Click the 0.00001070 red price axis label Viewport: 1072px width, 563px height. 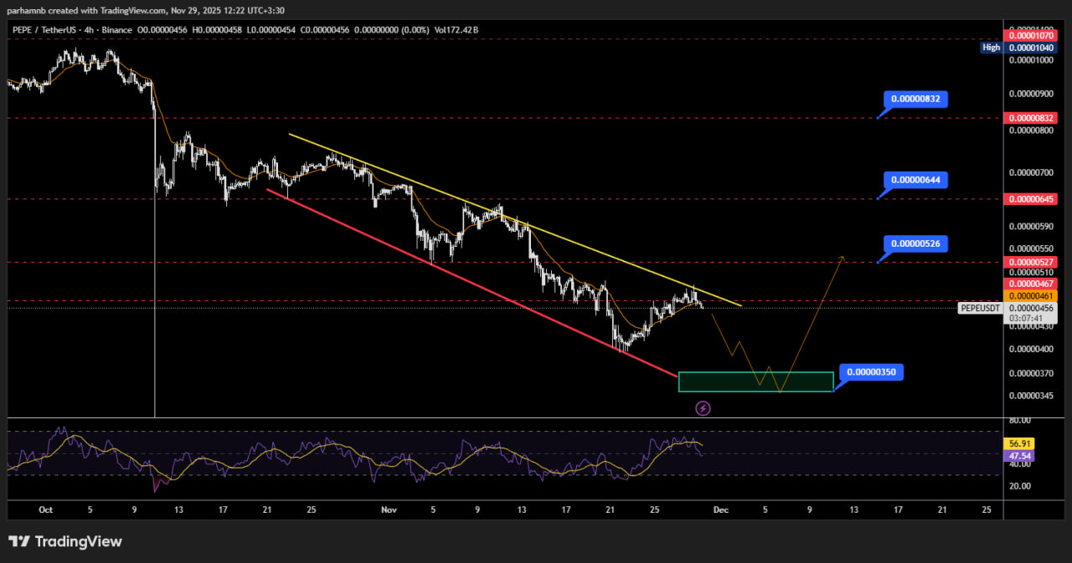1031,36
